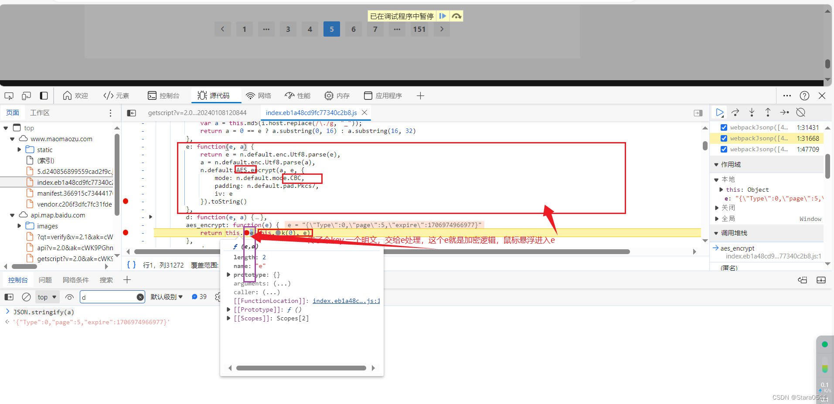Create live expression eye icon
The image size is (834, 404).
69,297
